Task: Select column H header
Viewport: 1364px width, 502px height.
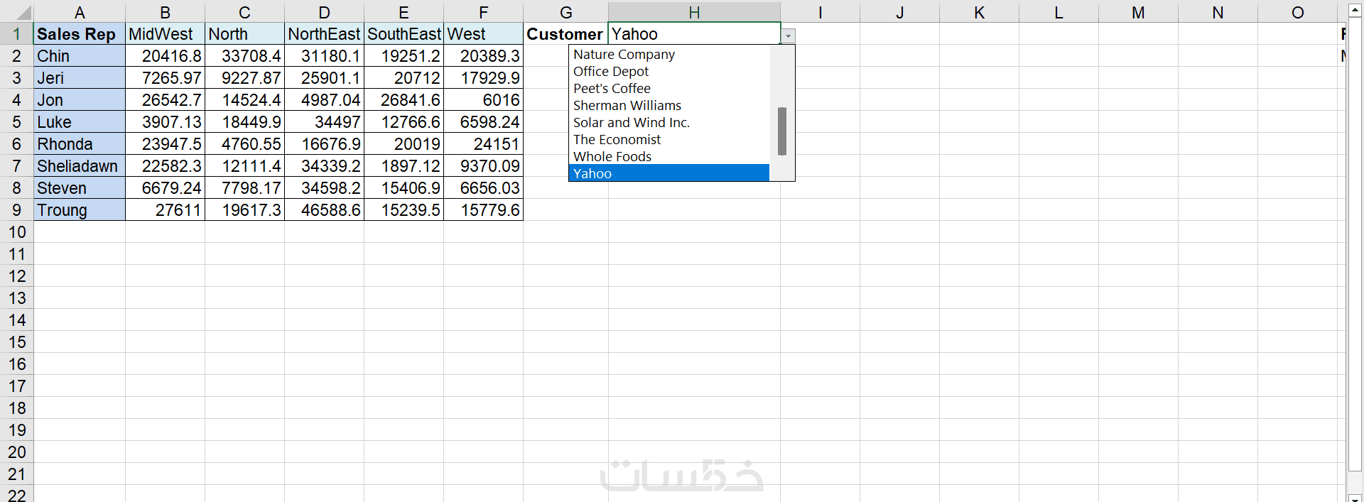Action: click(x=694, y=12)
